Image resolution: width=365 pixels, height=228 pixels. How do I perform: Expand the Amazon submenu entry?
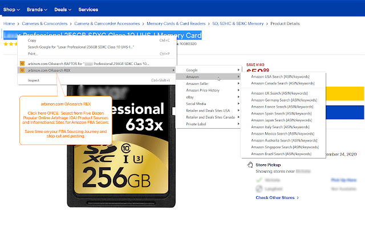point(209,76)
